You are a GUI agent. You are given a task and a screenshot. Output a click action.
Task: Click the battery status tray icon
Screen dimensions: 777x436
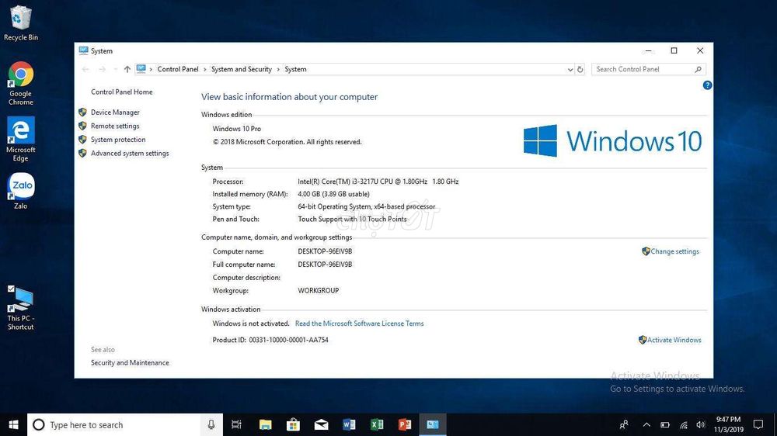[665, 424]
